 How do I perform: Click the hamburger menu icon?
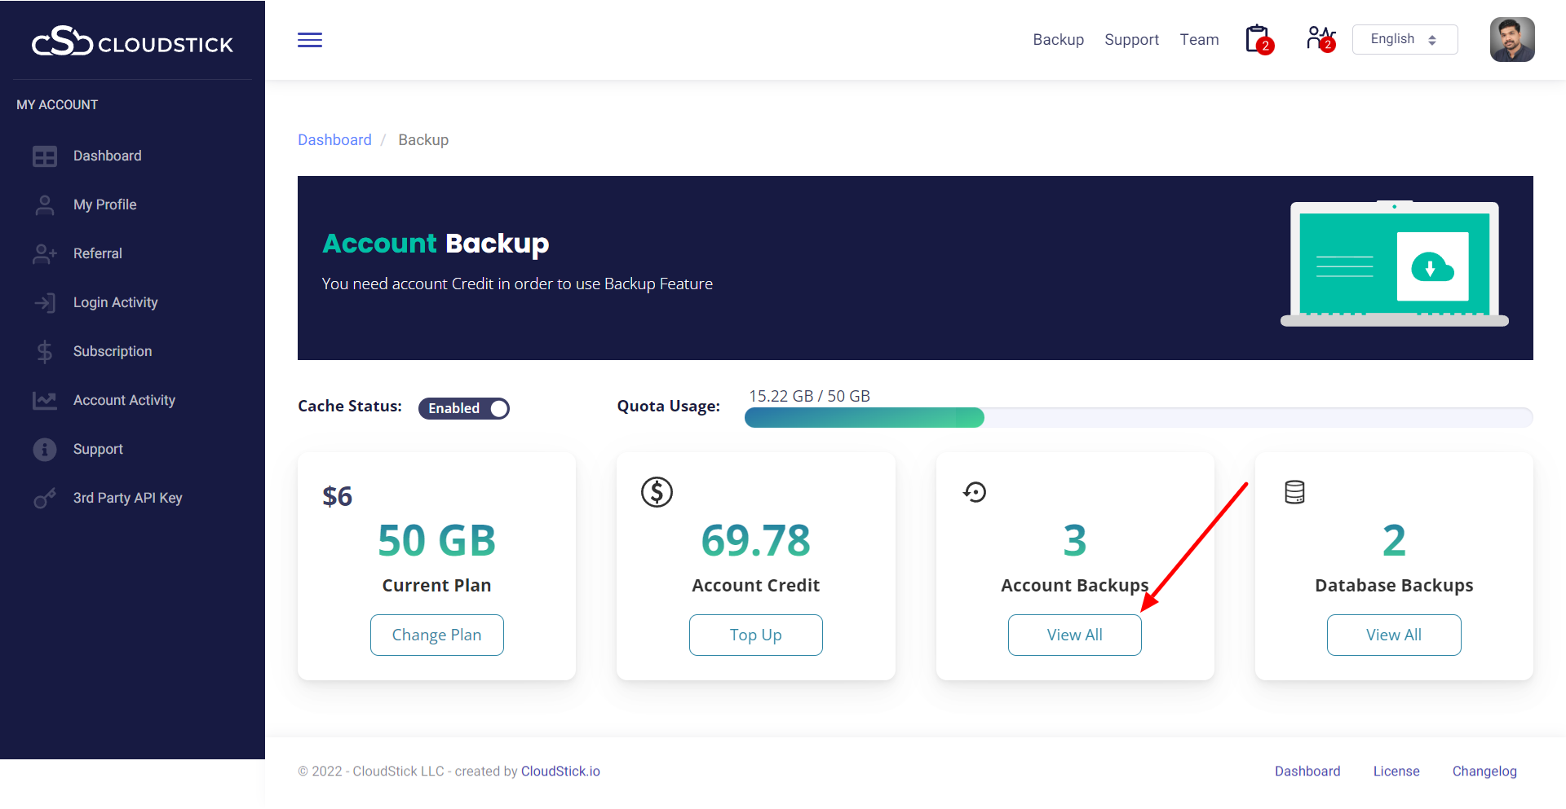tap(310, 40)
